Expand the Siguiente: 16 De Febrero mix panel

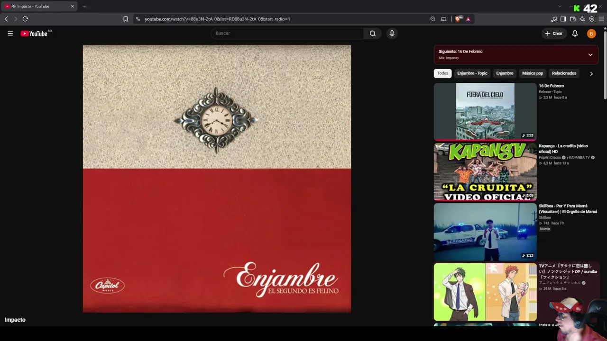point(590,54)
